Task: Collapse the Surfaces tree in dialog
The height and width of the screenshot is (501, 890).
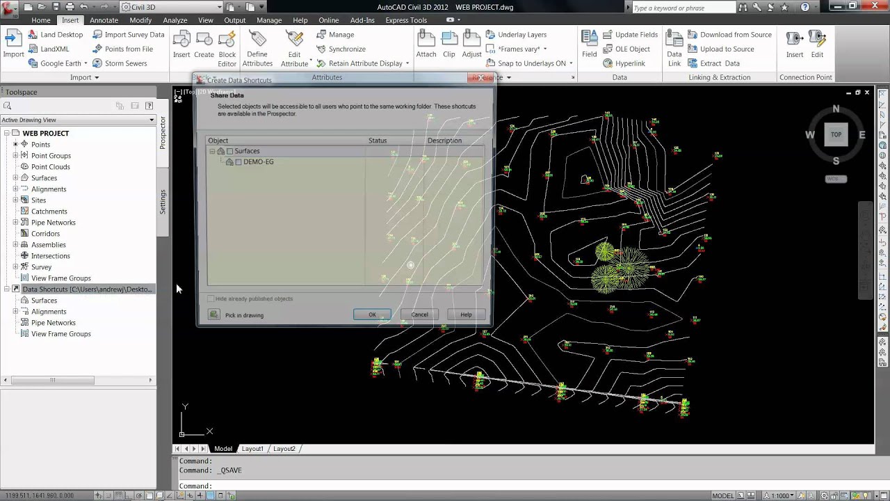Action: click(212, 151)
